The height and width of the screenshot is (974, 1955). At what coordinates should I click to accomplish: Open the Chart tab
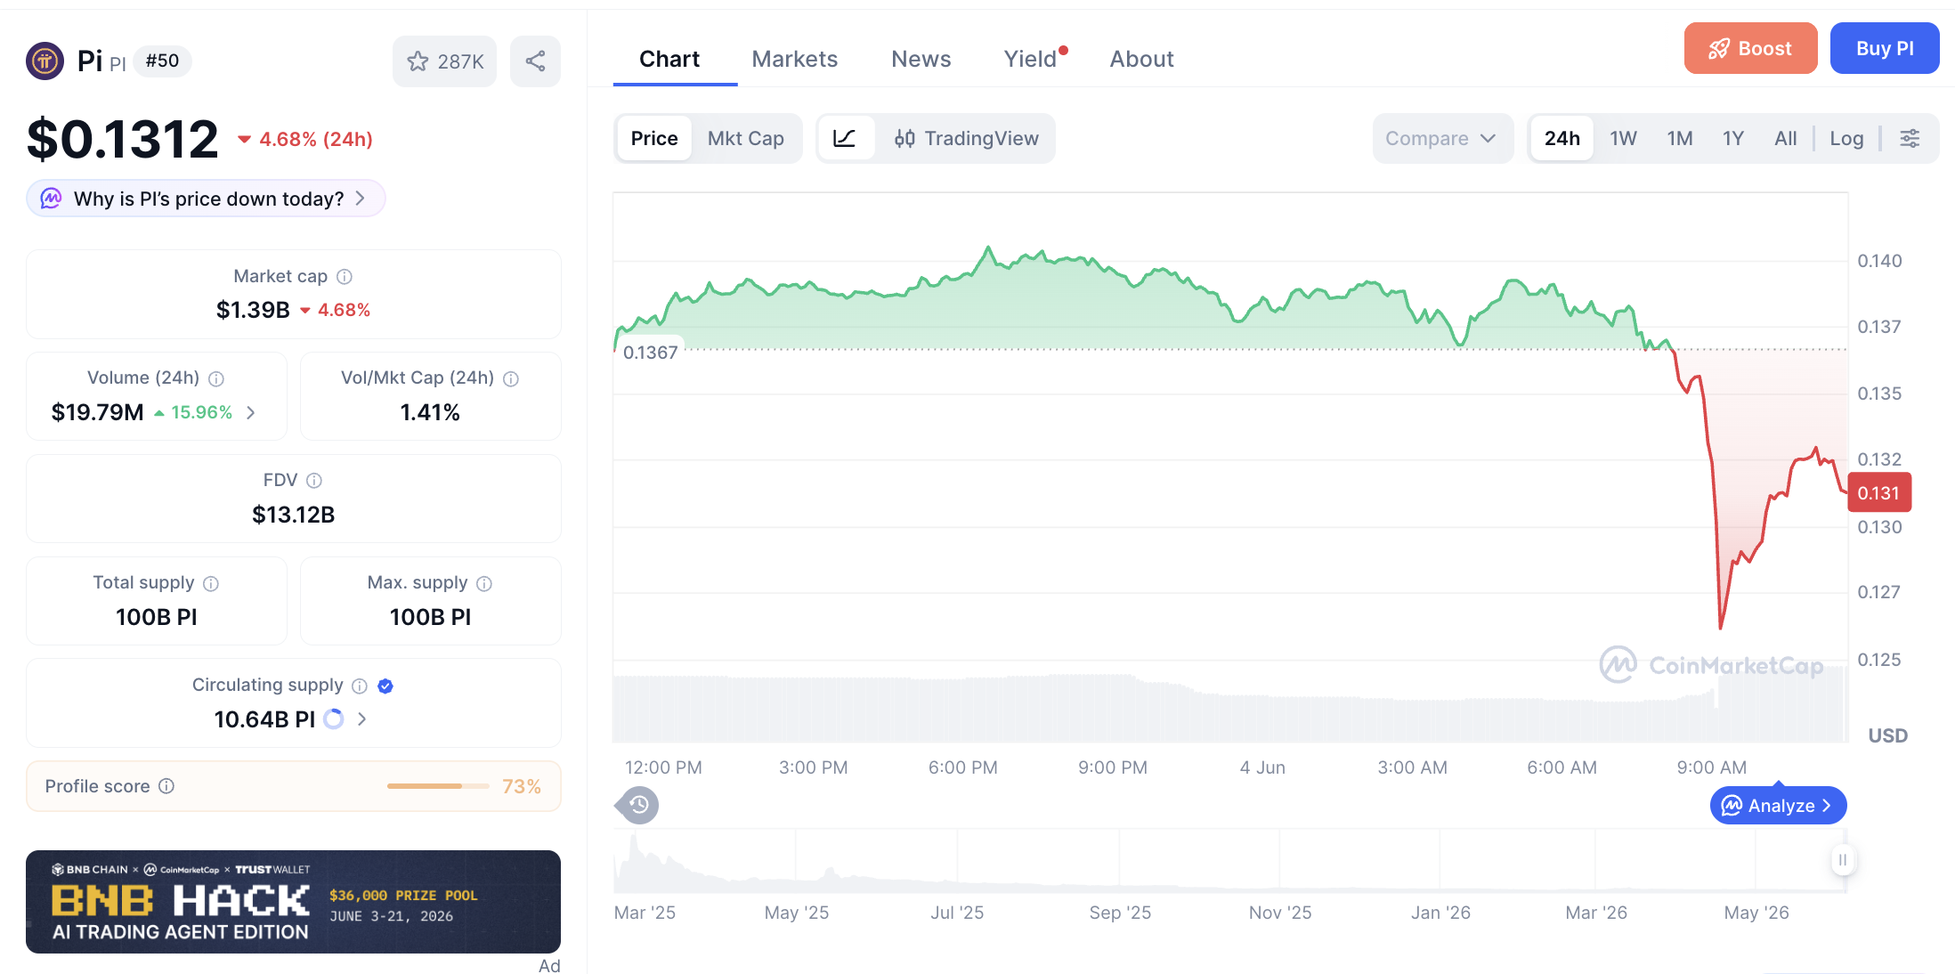670,59
